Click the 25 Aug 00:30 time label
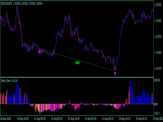The width and height of the screenshot is (163, 122). pos(142,119)
